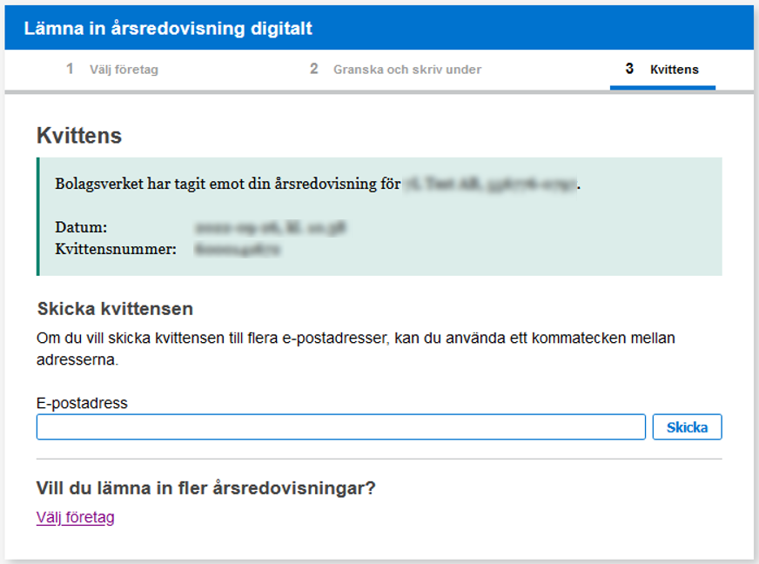Click the Kvittens page heading
The width and height of the screenshot is (759, 564).
tap(79, 136)
